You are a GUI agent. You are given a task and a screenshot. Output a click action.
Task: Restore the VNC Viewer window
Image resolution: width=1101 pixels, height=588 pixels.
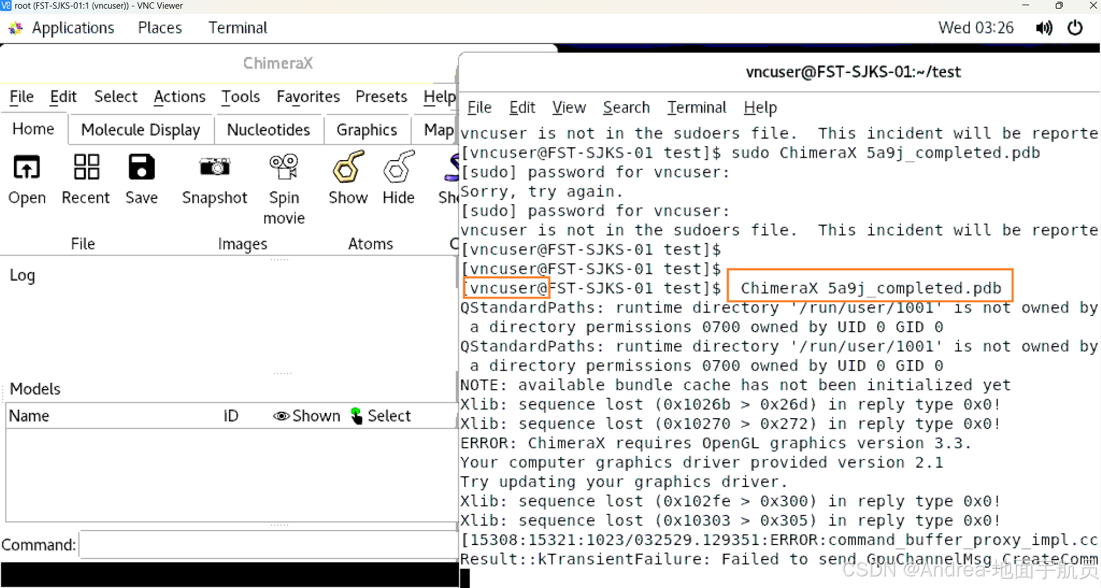tap(1059, 6)
